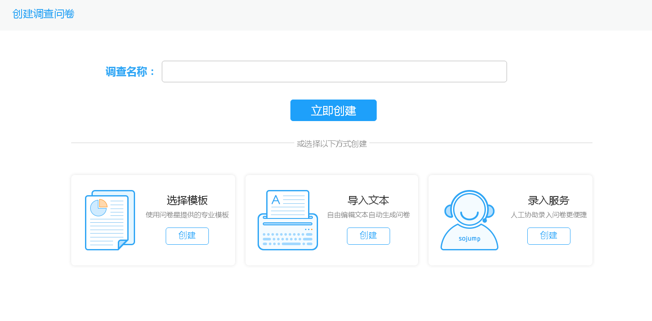Click the 录入服务 heading
Viewport: 652px width, 321px height.
coord(549,200)
